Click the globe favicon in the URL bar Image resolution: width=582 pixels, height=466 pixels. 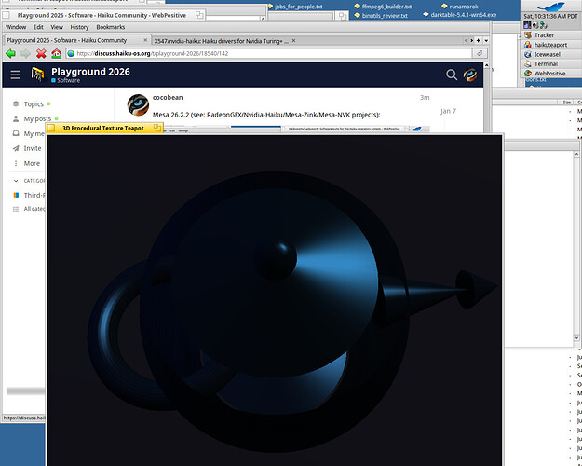71,53
